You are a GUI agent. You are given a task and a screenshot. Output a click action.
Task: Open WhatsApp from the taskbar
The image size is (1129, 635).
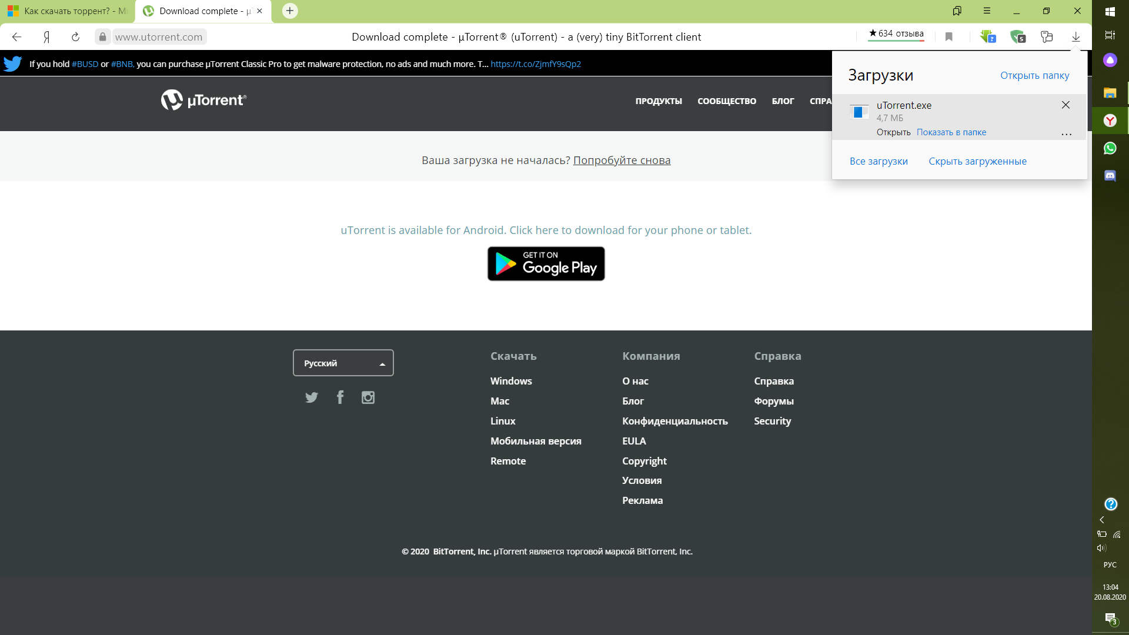tap(1110, 148)
